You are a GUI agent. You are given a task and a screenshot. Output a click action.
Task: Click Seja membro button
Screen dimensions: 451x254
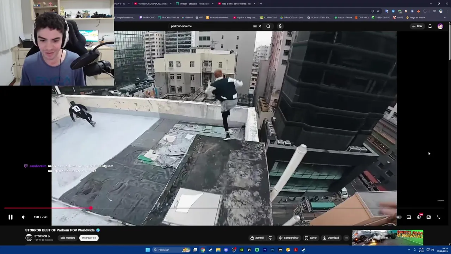pos(68,238)
